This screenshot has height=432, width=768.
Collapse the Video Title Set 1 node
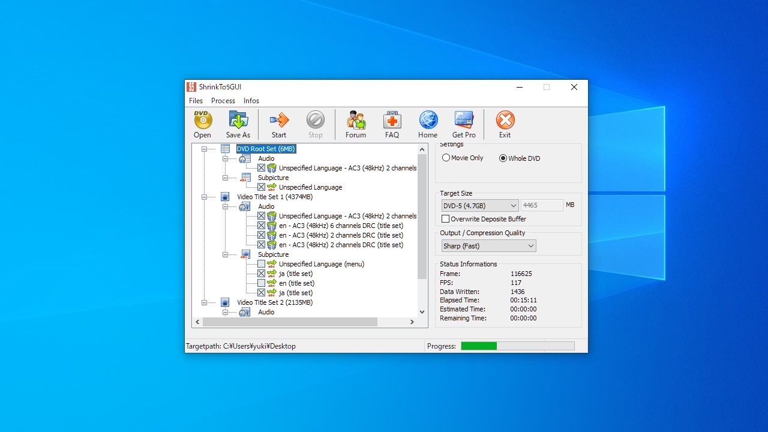click(x=205, y=197)
